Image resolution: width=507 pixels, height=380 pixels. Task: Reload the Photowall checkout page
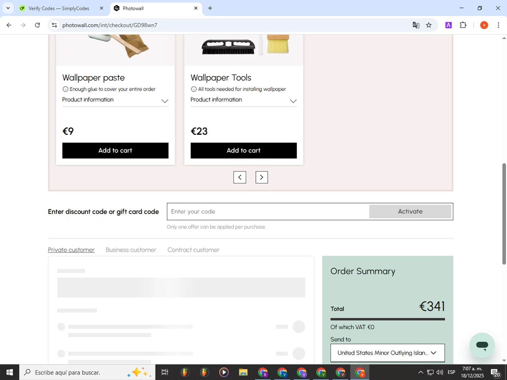(38, 25)
